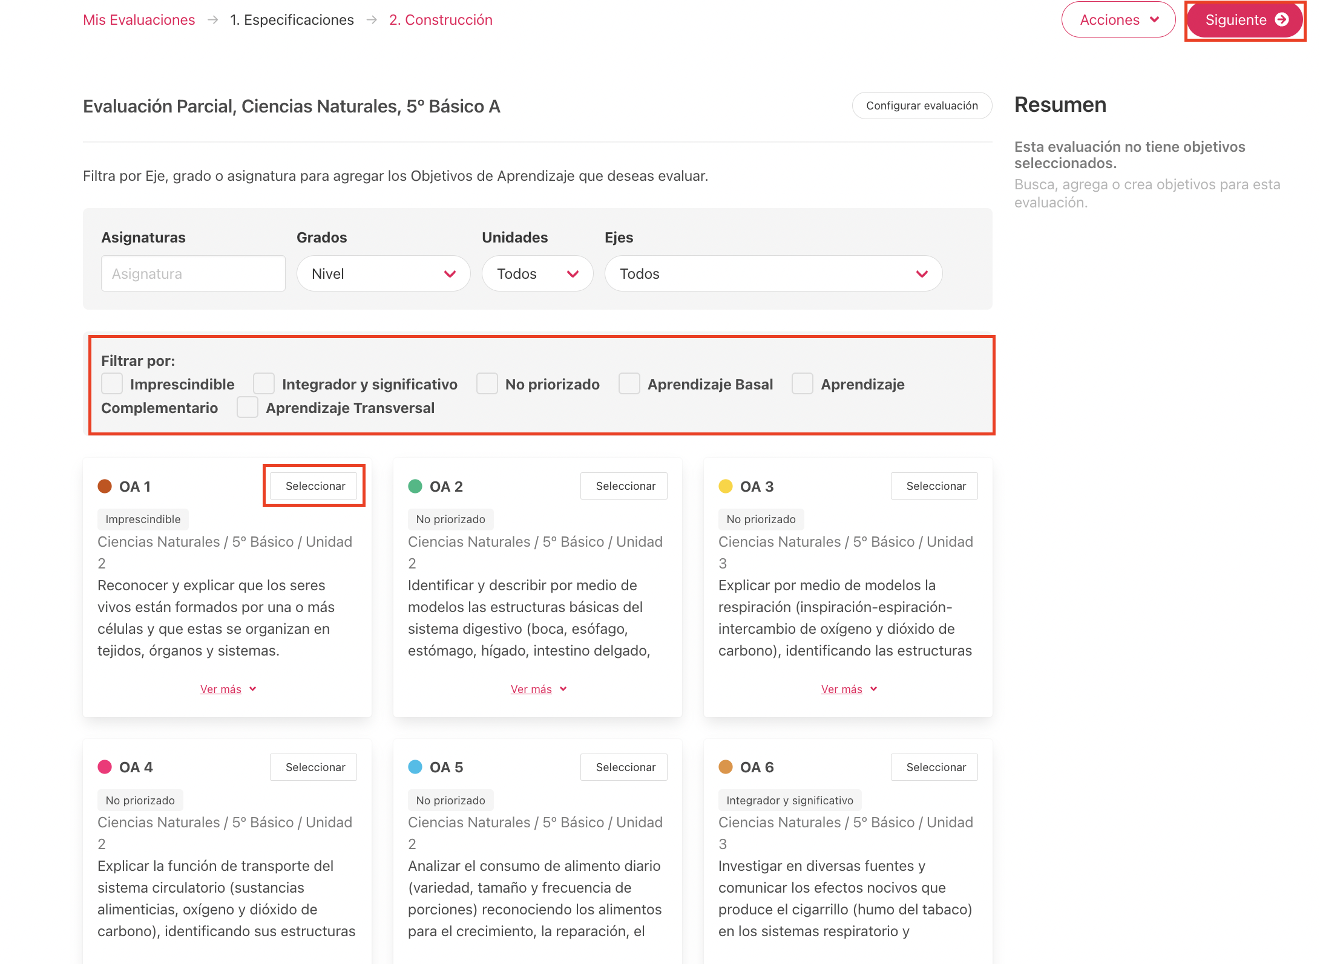Screen dimensions: 1320x964
Task: Click the Integrador y significativo tag on OA 6
Action: (790, 800)
